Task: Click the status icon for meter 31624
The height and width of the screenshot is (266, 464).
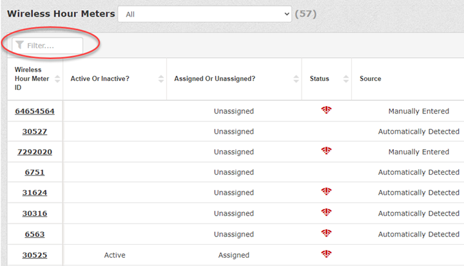Action: tap(326, 192)
